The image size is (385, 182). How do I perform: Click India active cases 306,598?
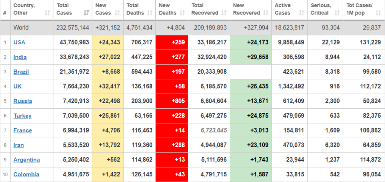click(293, 57)
